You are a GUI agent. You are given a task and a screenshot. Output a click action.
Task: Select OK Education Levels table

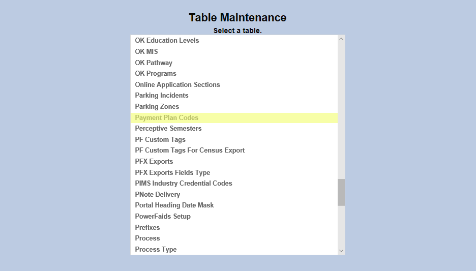pos(167,41)
